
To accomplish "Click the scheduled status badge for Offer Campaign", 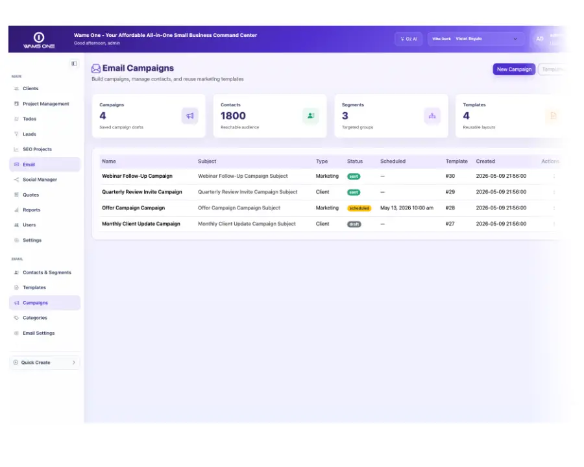I will click(x=359, y=208).
